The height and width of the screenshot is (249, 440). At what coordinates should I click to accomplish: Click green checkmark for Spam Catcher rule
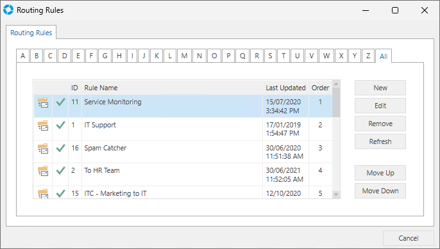(60, 148)
